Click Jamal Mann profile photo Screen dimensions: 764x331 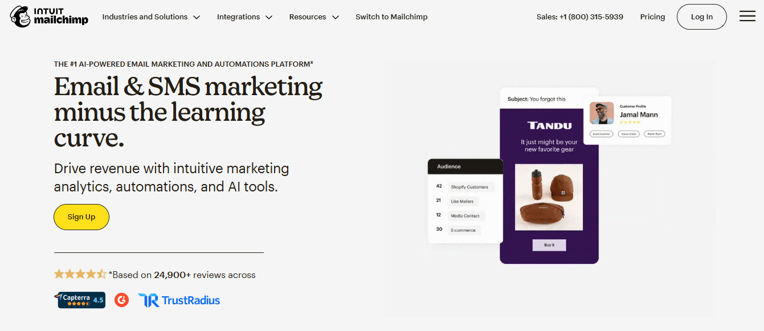[x=602, y=113]
